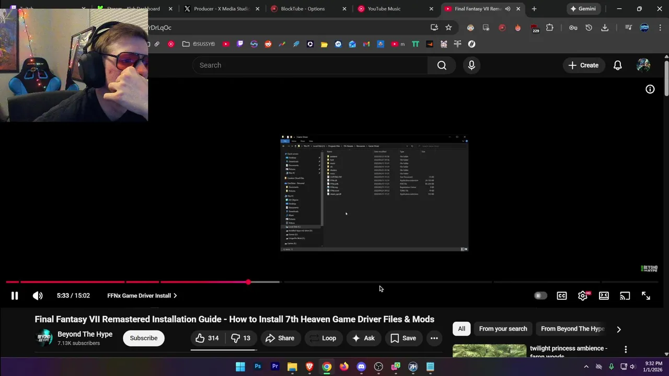This screenshot has width=669, height=376.
Task: Enter fullscreen mode
Action: click(x=646, y=296)
